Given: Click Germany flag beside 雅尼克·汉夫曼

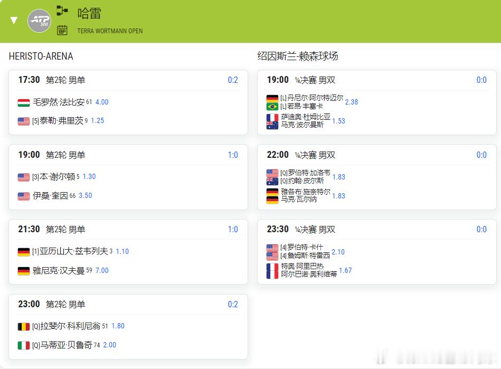Looking at the screenshot, I should [x=24, y=271].
